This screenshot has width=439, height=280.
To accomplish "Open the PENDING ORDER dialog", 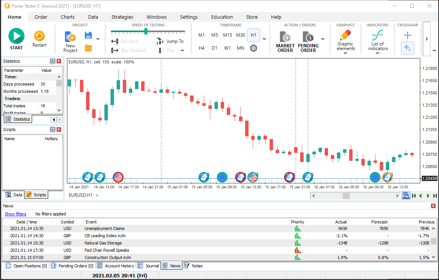I will (308, 42).
